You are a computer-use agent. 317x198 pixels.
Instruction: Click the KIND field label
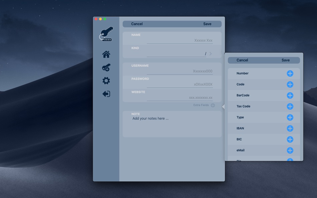point(135,48)
